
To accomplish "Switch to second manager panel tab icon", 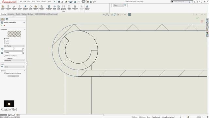I will (x=7, y=19).
